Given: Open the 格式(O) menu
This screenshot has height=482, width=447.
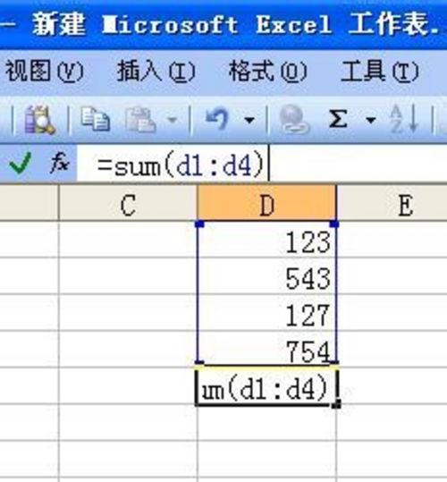Looking at the screenshot, I should (x=267, y=72).
